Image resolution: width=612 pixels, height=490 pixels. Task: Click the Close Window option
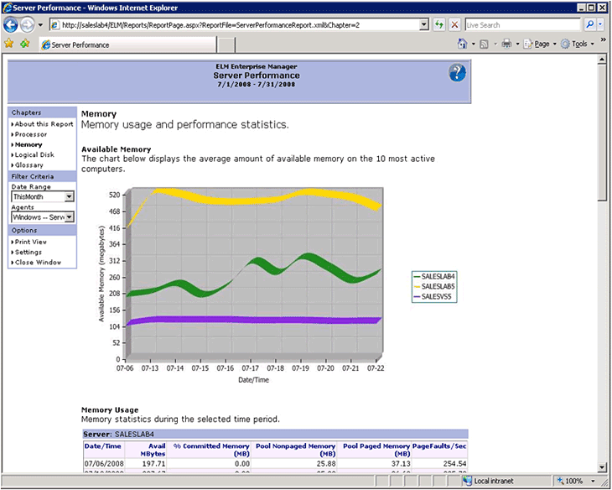pos(38,262)
